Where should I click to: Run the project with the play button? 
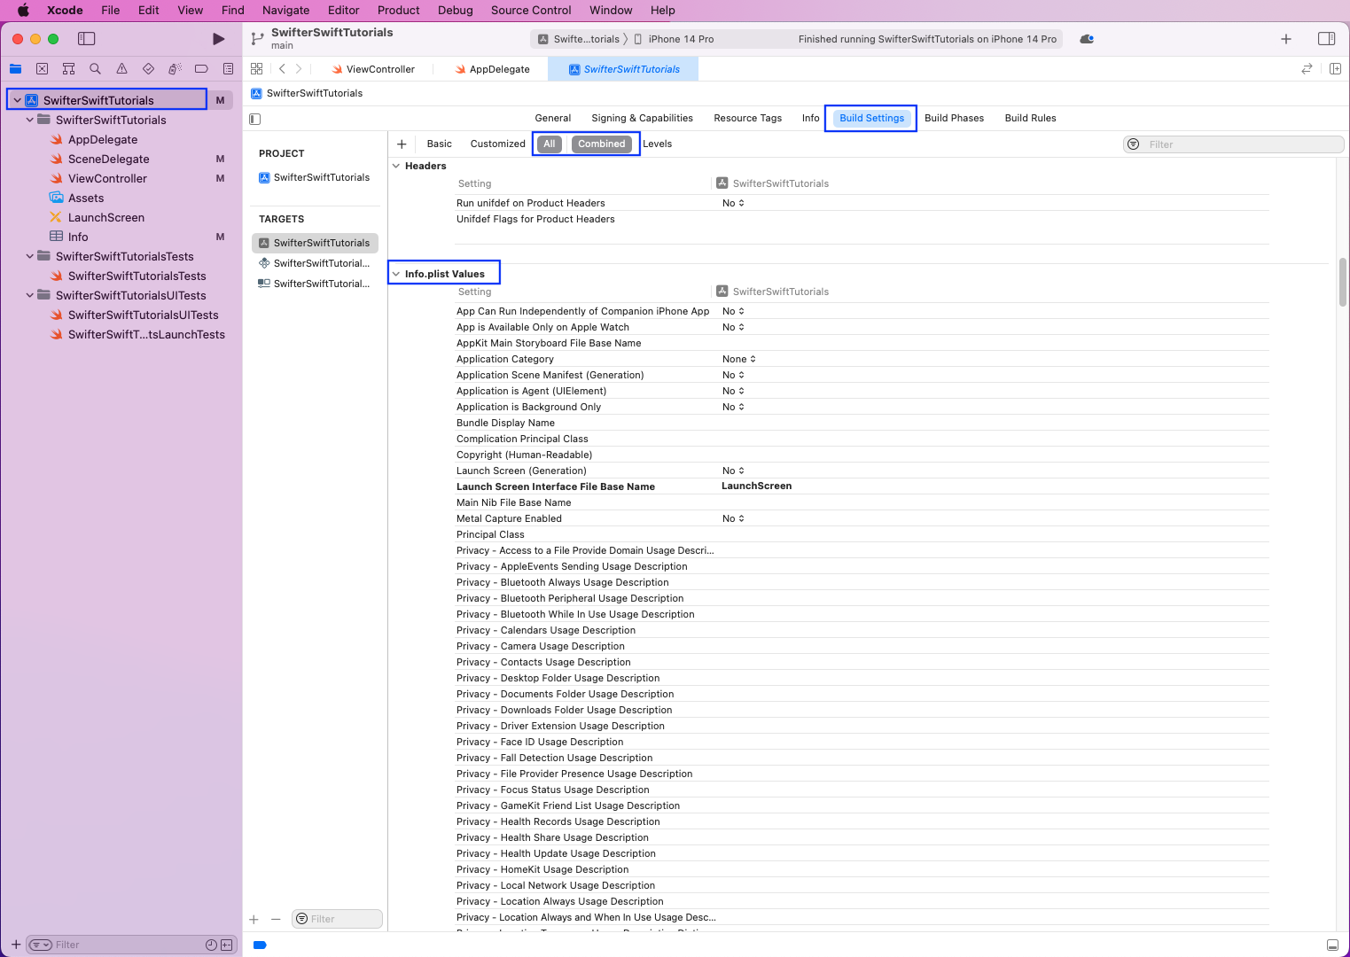coord(219,39)
